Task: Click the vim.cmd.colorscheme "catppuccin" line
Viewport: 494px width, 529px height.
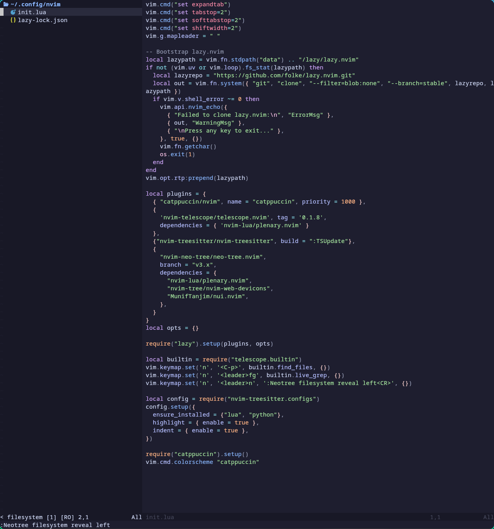Action: [202, 462]
